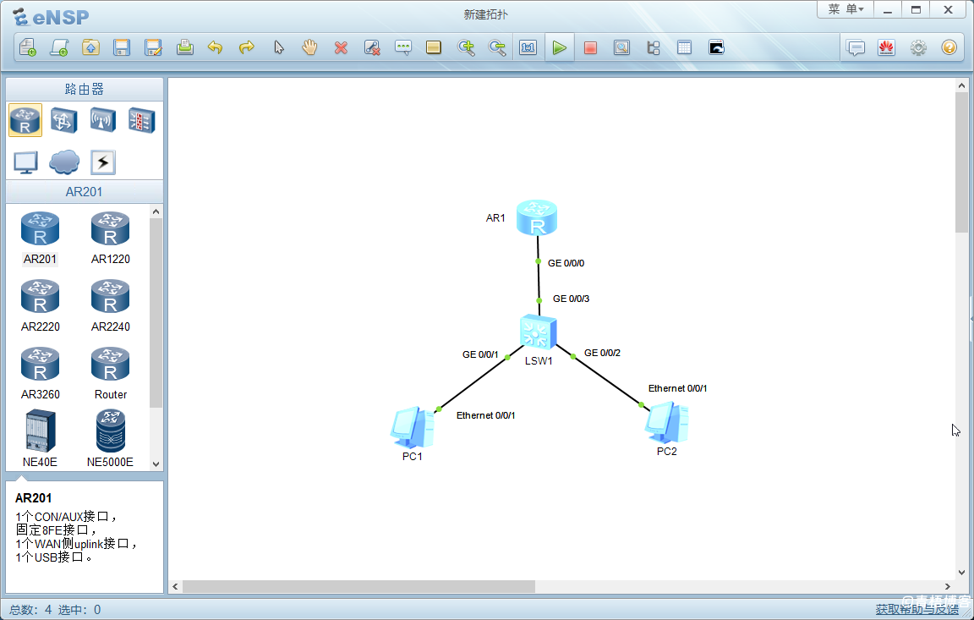The image size is (974, 620).
Task: Click the GE 0/0/3 interface label
Action: (571, 299)
